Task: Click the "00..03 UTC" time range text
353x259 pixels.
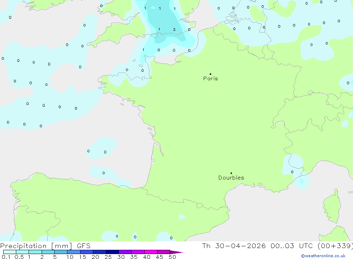Action: (x=292, y=246)
